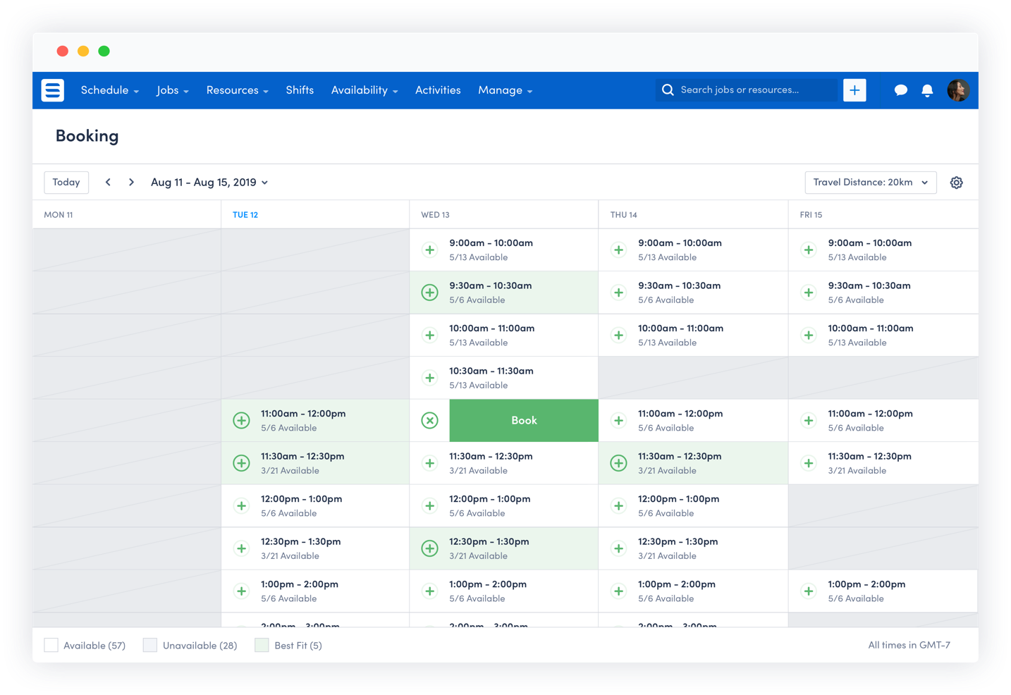Check the Available (57) checkbox

coord(51,645)
